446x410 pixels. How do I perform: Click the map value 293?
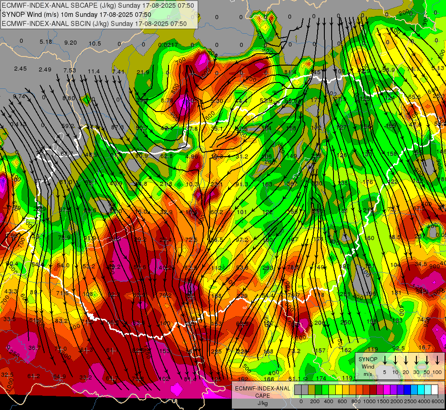pos(267,267)
